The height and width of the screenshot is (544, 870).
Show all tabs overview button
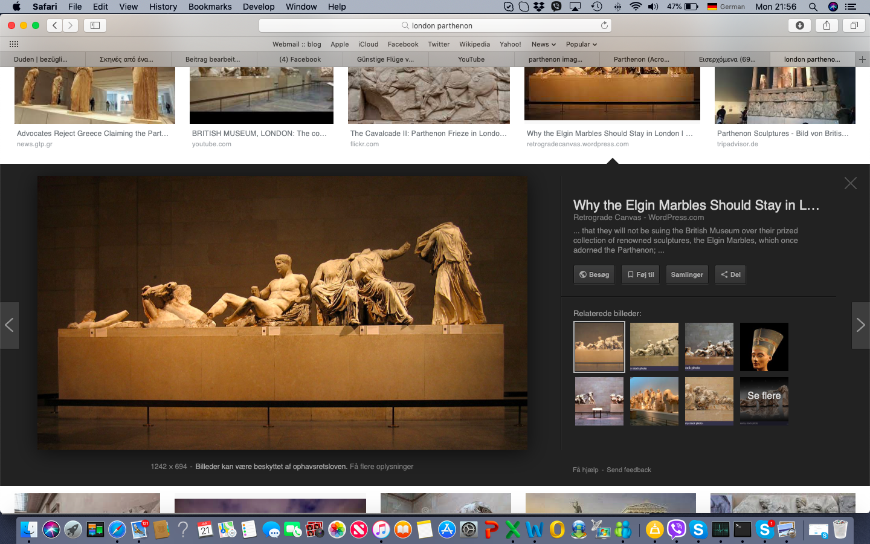click(854, 25)
